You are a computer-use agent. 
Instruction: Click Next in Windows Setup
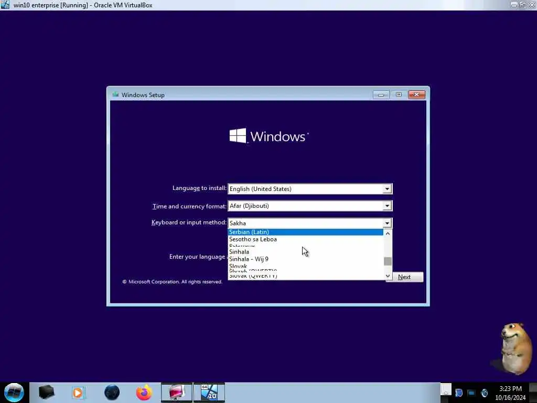[x=404, y=277]
